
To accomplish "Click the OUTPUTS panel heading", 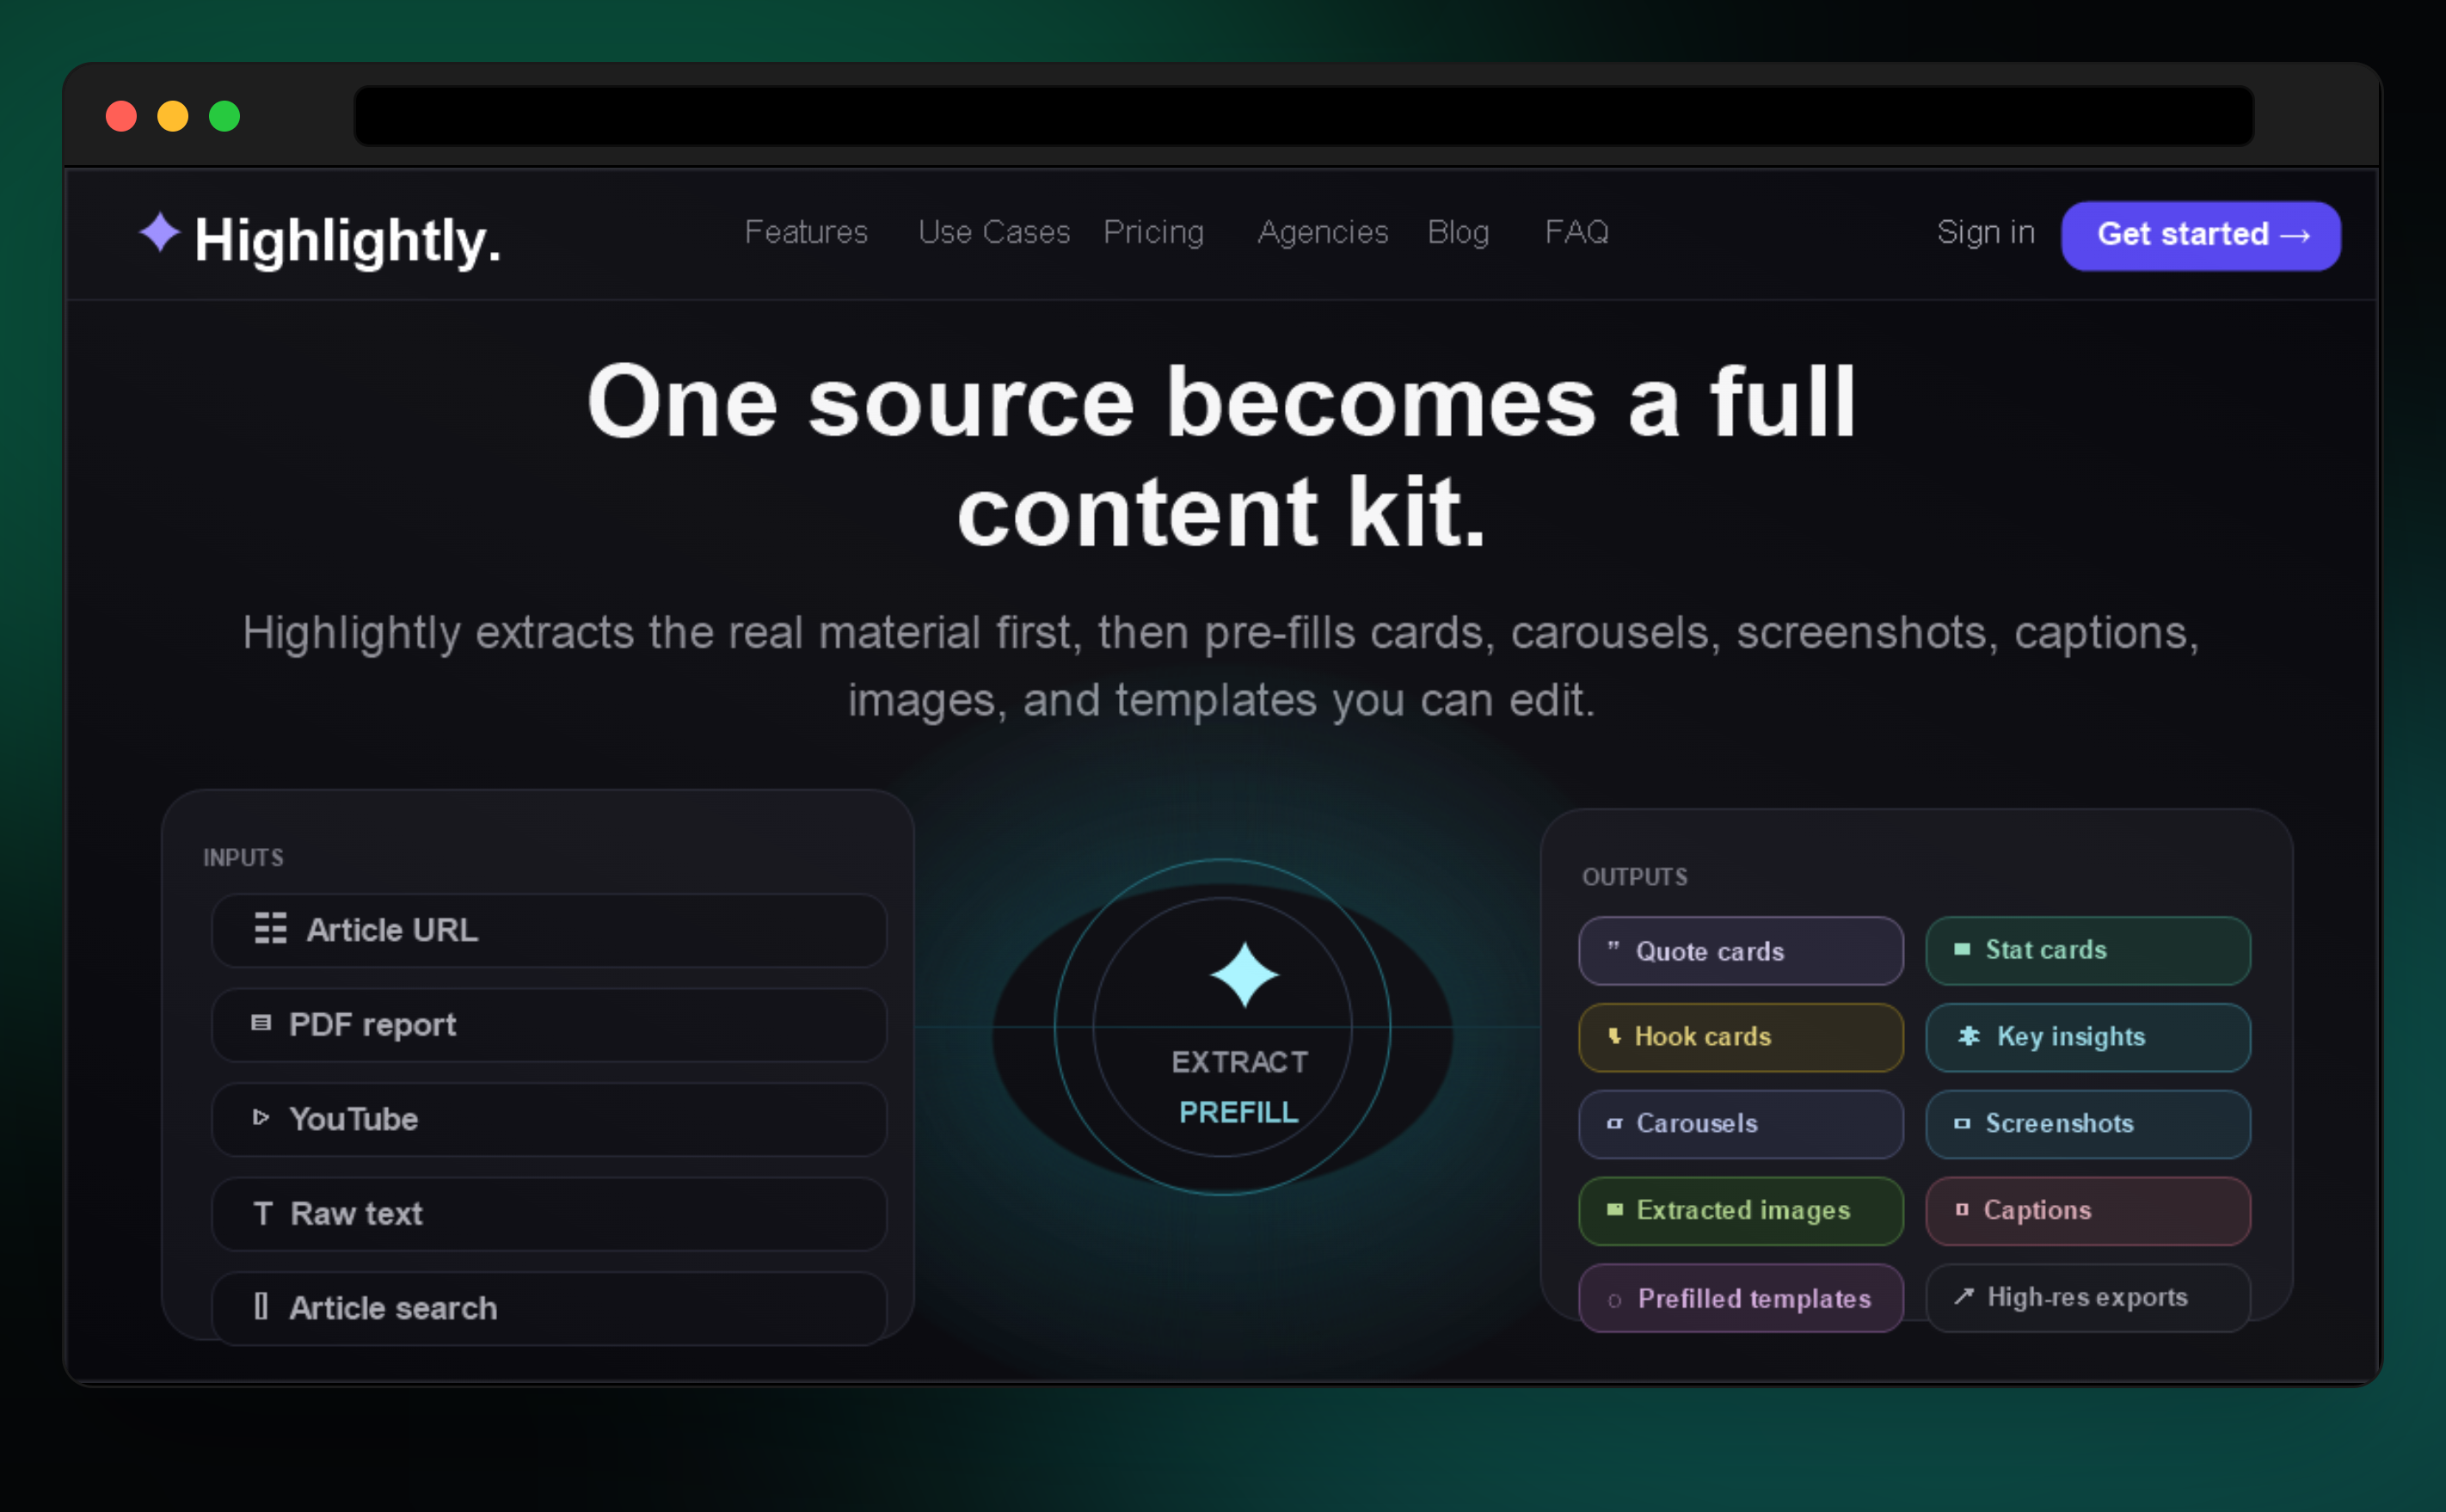I will click(1635, 877).
